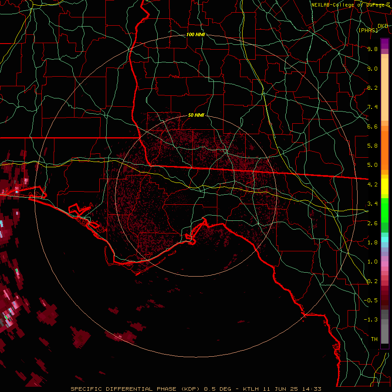Click the 9.0 value on the color scale
The height and width of the screenshot is (392, 392).
tap(372, 68)
